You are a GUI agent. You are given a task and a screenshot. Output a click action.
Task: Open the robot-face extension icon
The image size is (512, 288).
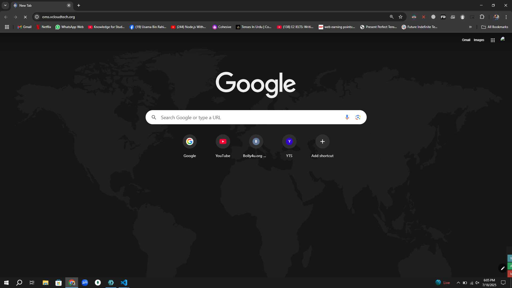coord(462,17)
